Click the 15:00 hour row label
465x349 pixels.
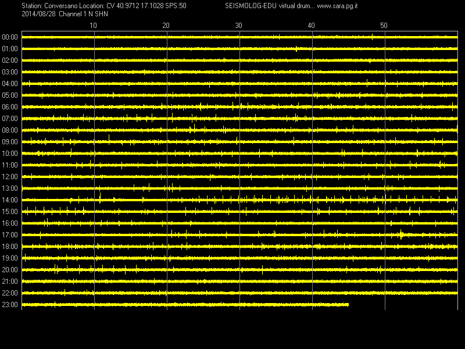[10, 212]
